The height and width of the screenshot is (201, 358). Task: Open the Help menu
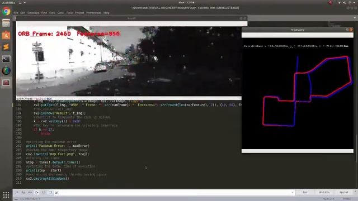click(x=106, y=13)
